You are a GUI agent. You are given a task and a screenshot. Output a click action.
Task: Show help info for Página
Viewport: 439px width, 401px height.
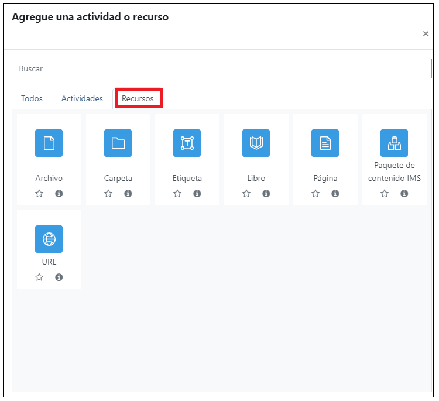point(335,194)
